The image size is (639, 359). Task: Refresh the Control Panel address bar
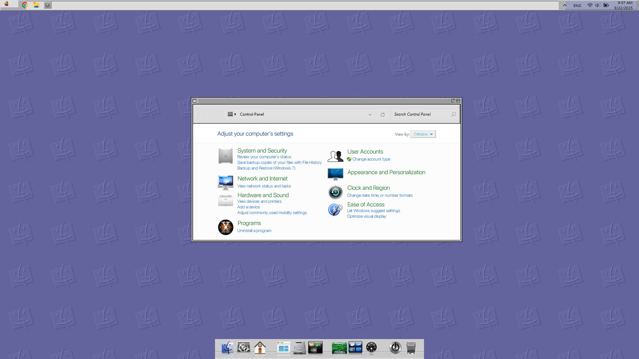tap(383, 115)
